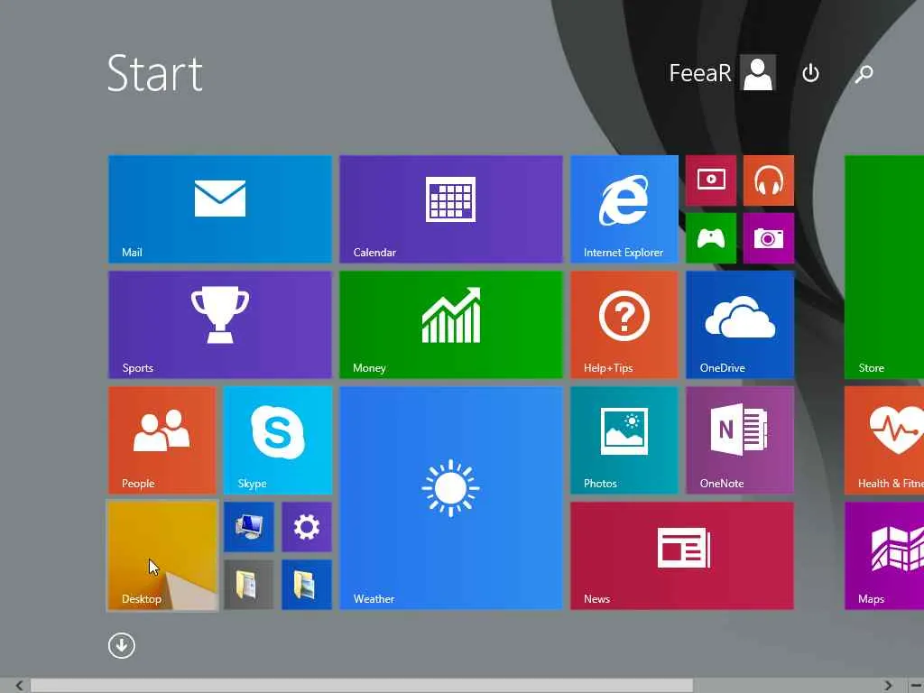Launch the OneNote tile
Viewport: 924px width, 693px height.
pos(740,440)
